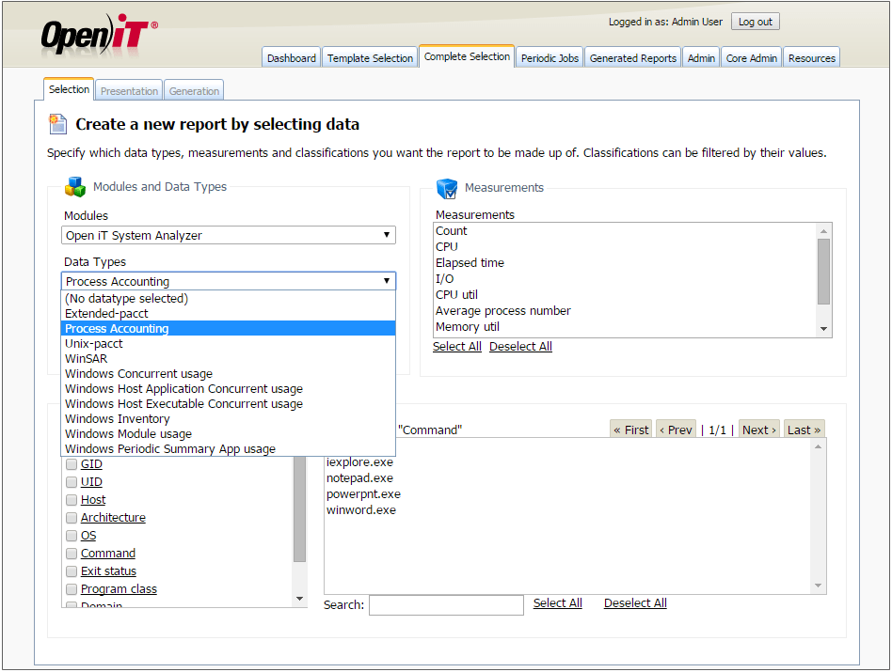Viewport: 892px width, 672px height.
Task: Pick Process Accounting in the list
Action: pos(228,328)
